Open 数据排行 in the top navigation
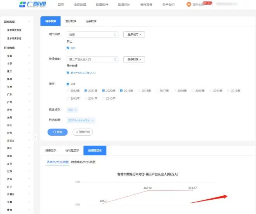256x214 pixels. click(101, 5)
